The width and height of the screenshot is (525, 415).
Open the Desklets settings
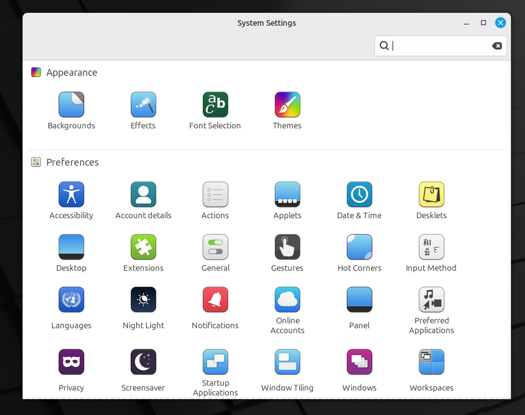click(431, 194)
